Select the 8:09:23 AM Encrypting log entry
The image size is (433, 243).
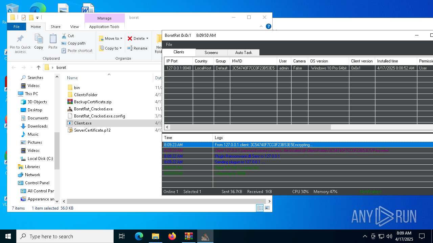pos(298,145)
